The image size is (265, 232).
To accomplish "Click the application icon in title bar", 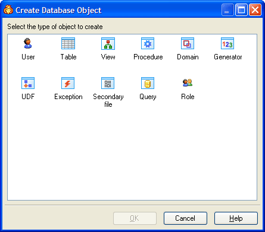I will (8, 10).
